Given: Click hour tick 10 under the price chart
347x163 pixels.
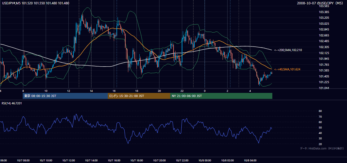Looking at the screenshot, I should pos(46,91).
